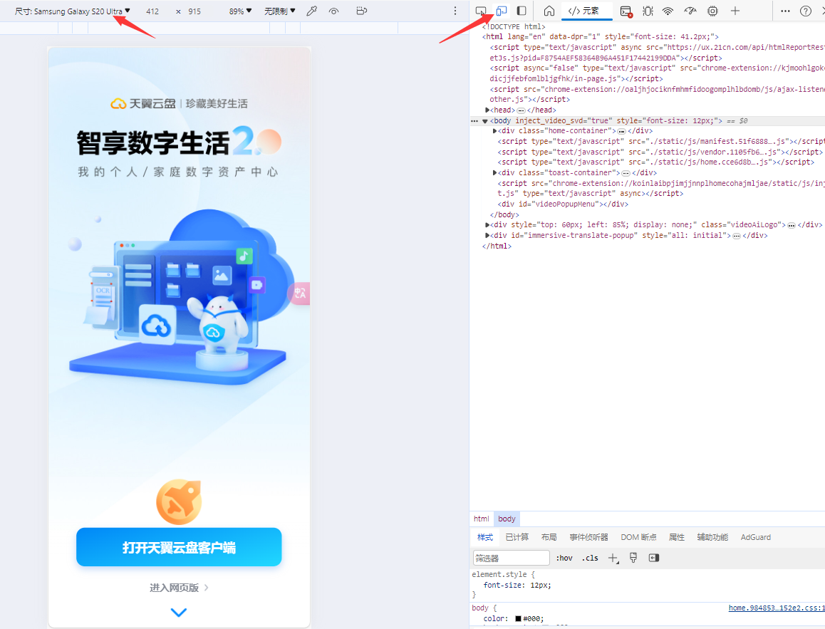Switch to the 布局 (Layout) tab
The height and width of the screenshot is (629, 825).
(x=549, y=537)
